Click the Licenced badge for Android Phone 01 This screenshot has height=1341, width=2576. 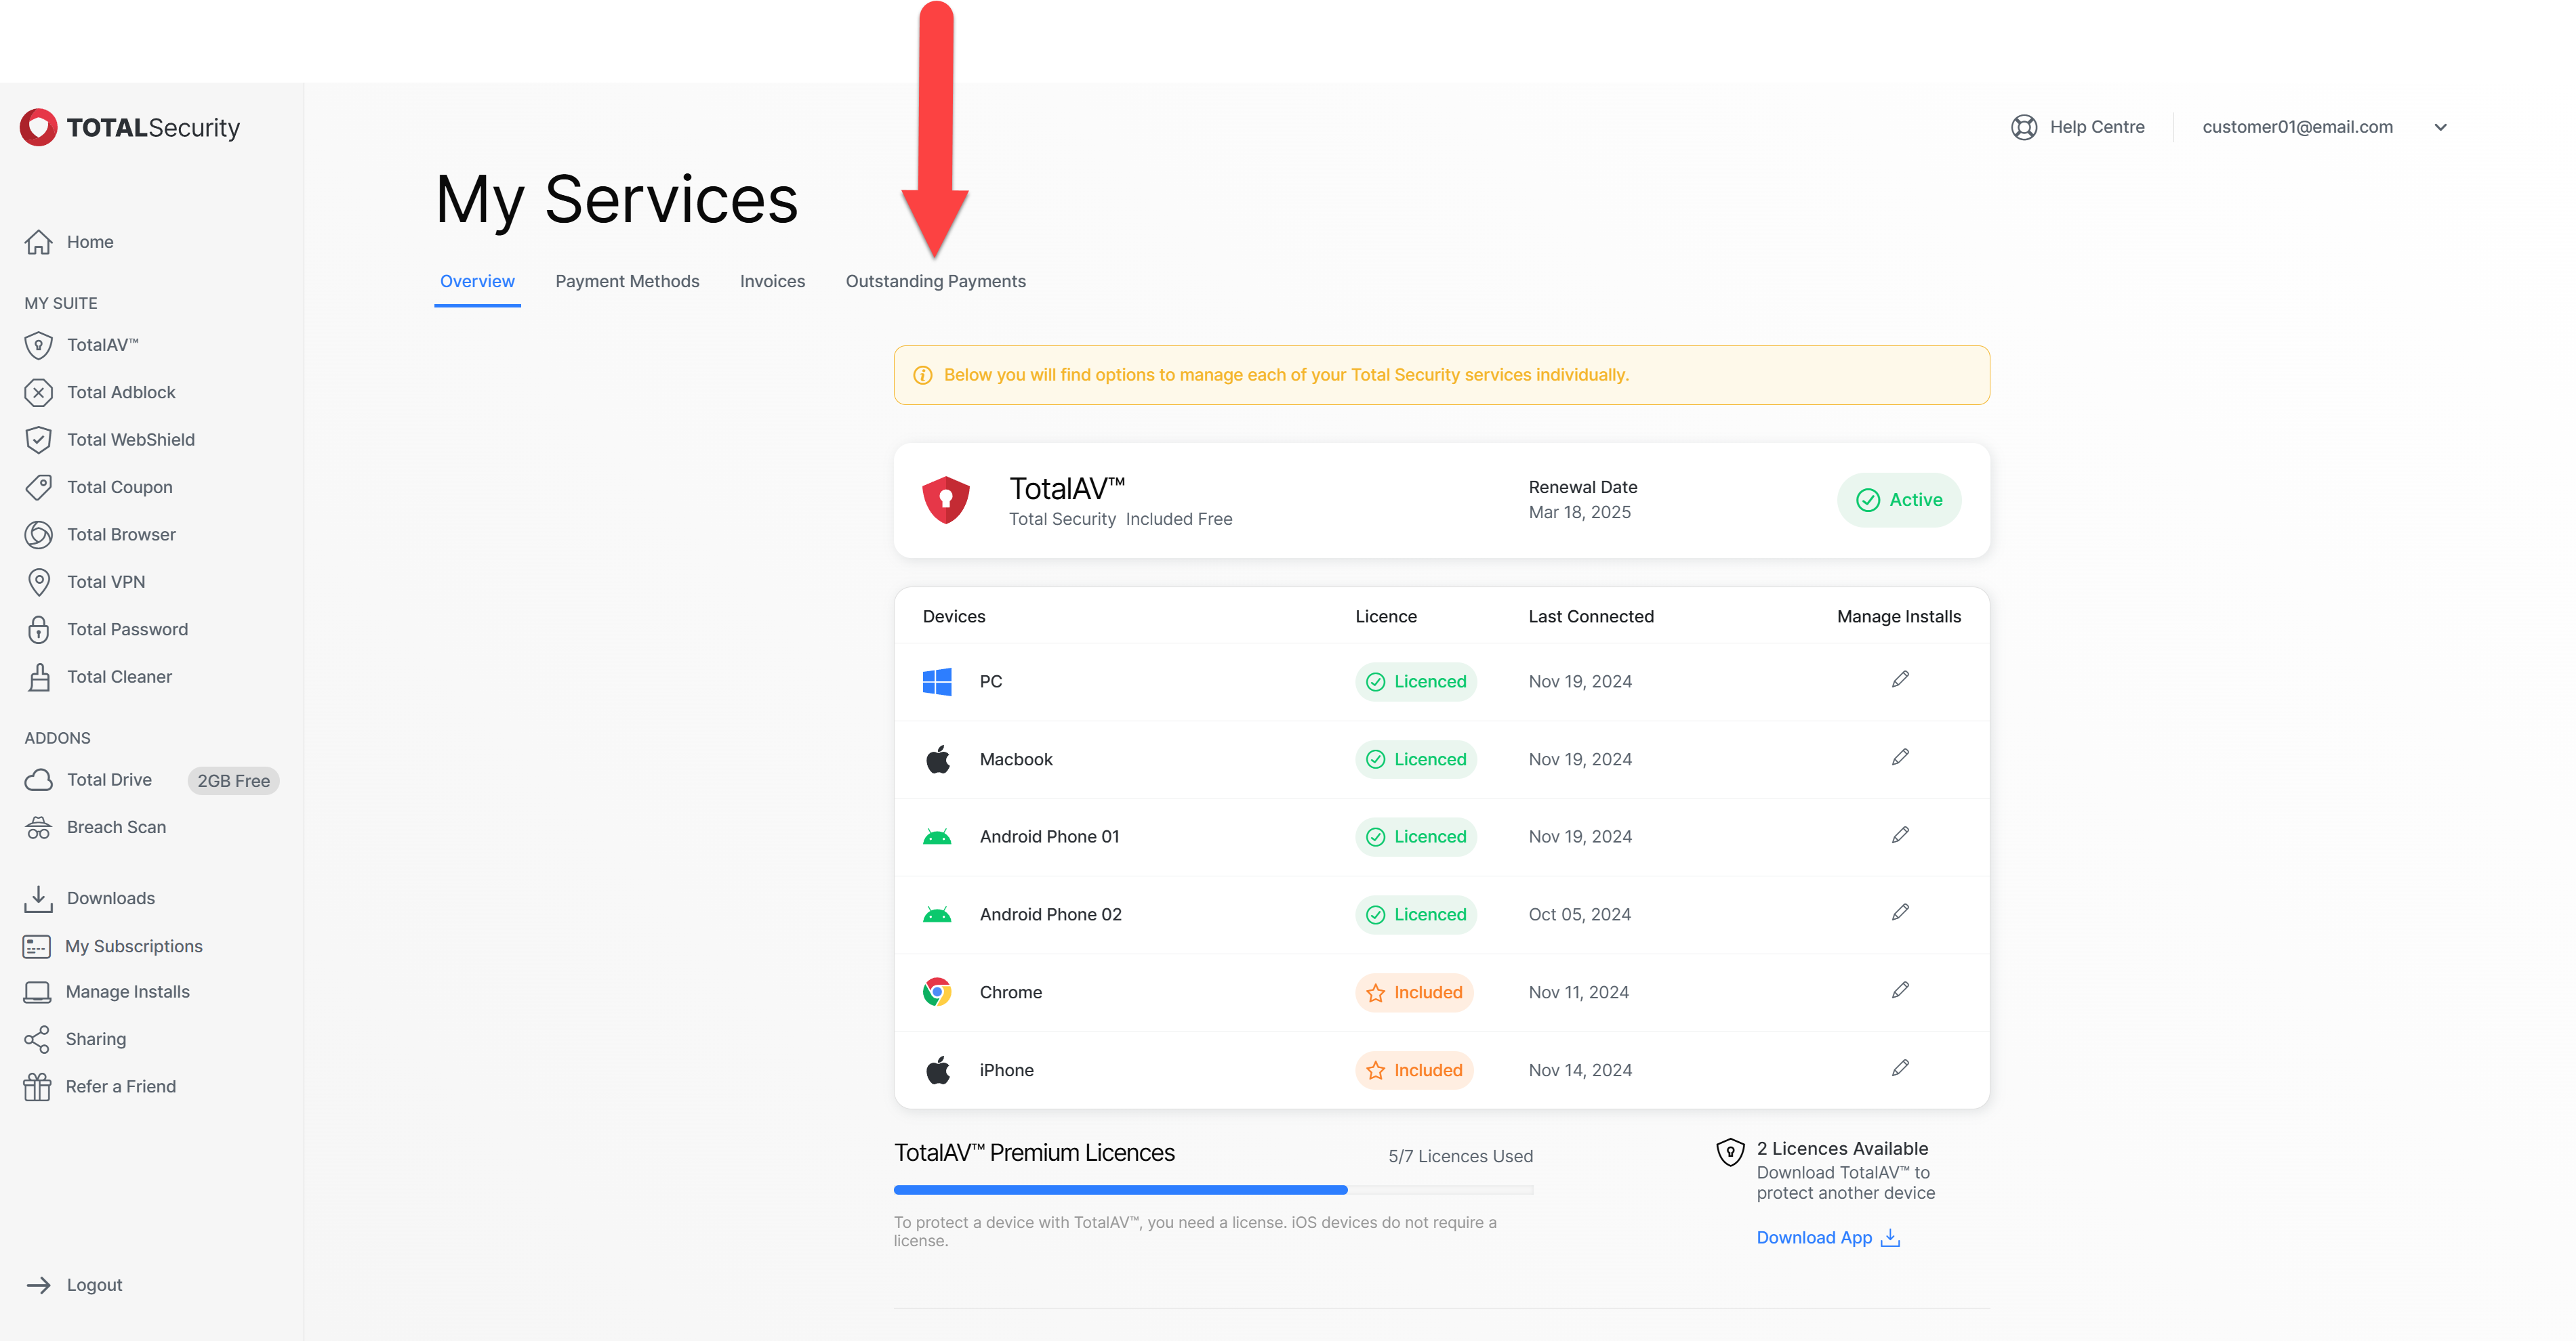pyautogui.click(x=1415, y=836)
